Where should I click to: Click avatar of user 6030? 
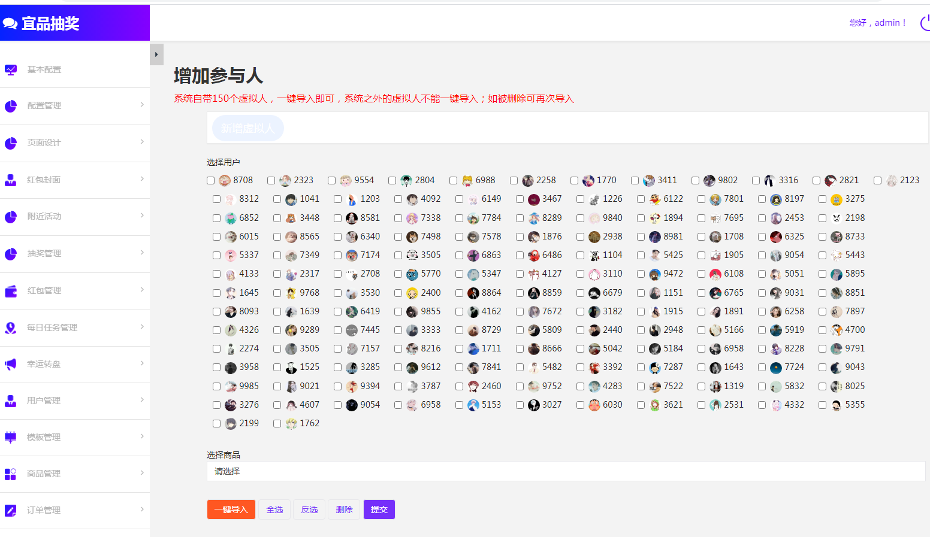click(x=594, y=405)
